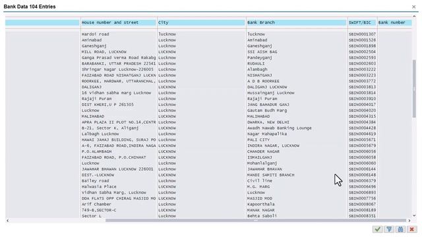Open the filter funnel tool

(x=389, y=229)
